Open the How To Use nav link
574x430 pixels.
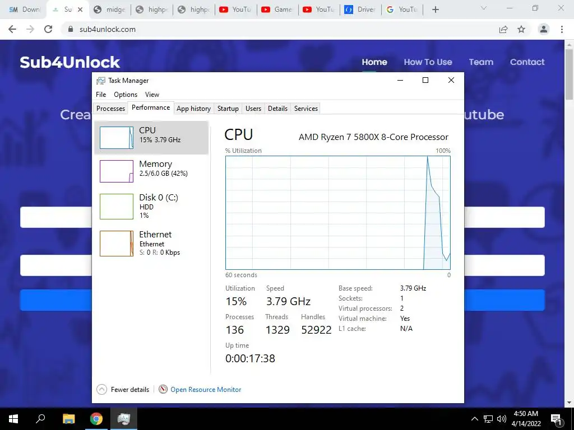click(x=428, y=62)
